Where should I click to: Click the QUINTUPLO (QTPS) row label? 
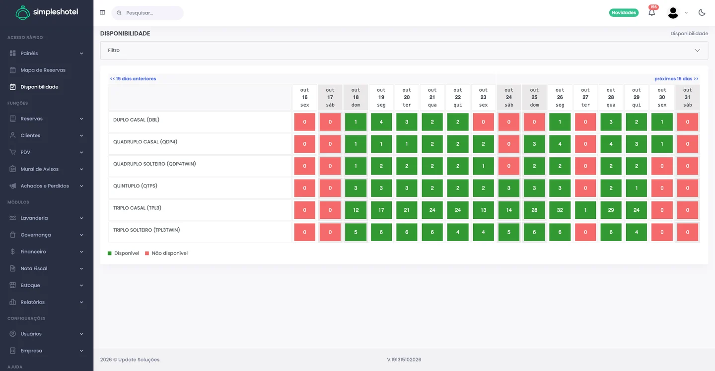coord(135,186)
